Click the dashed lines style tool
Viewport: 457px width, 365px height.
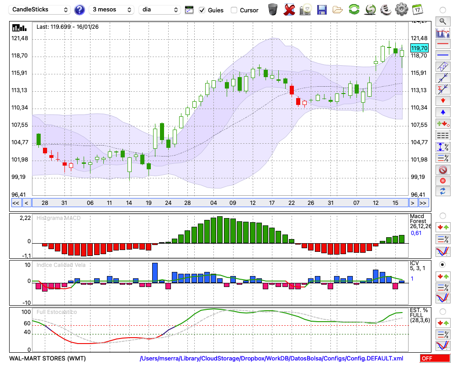point(443,136)
